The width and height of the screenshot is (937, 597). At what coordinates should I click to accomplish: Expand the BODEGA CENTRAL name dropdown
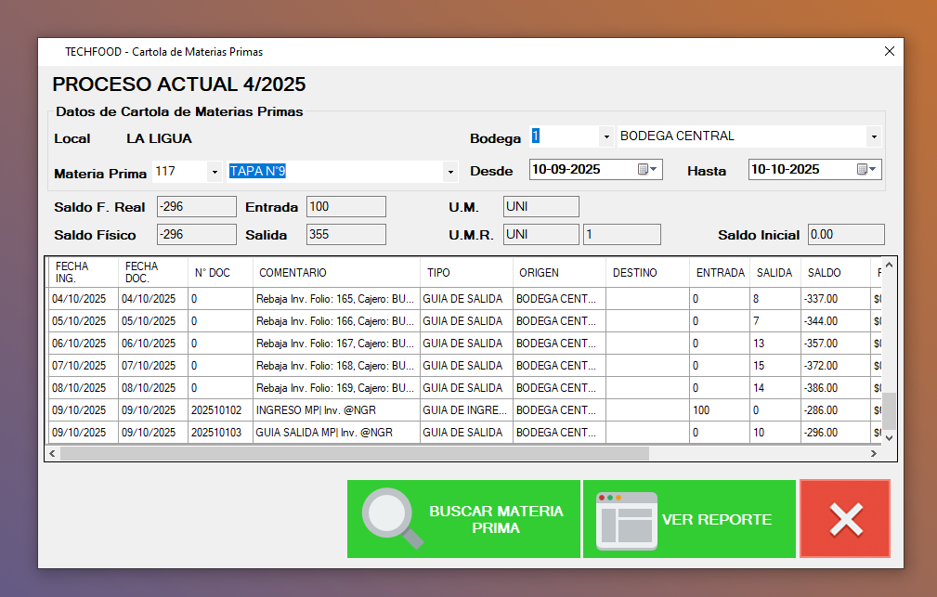click(x=873, y=136)
